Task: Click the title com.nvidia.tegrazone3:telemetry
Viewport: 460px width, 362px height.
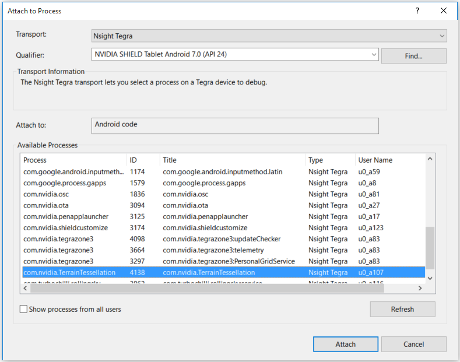Action: (213, 250)
